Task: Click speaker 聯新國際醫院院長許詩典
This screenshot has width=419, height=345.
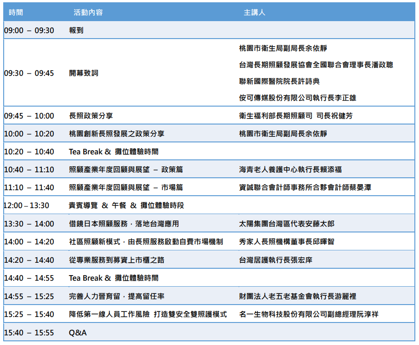Action: click(x=279, y=81)
